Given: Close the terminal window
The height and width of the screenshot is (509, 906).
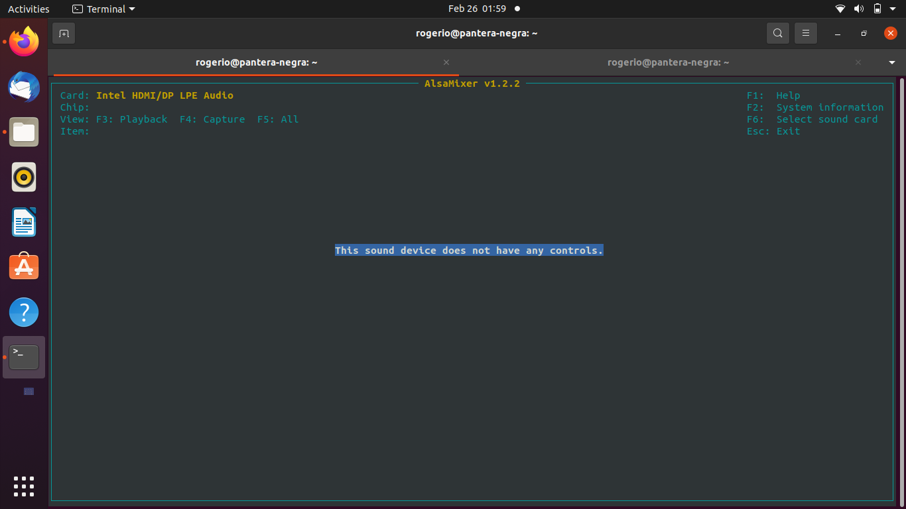Looking at the screenshot, I should [891, 33].
